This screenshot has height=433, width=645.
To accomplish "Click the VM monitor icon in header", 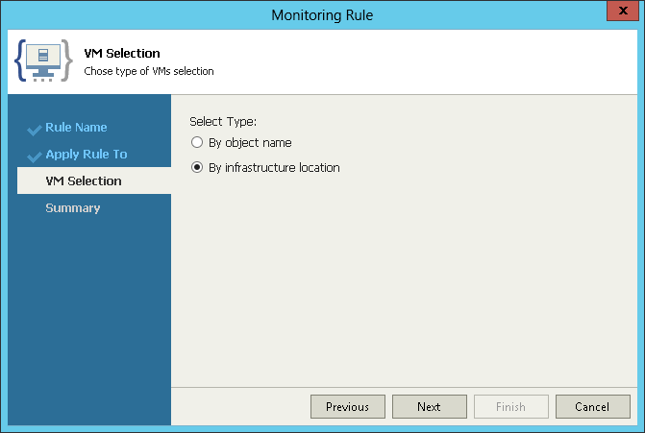I will (x=43, y=60).
